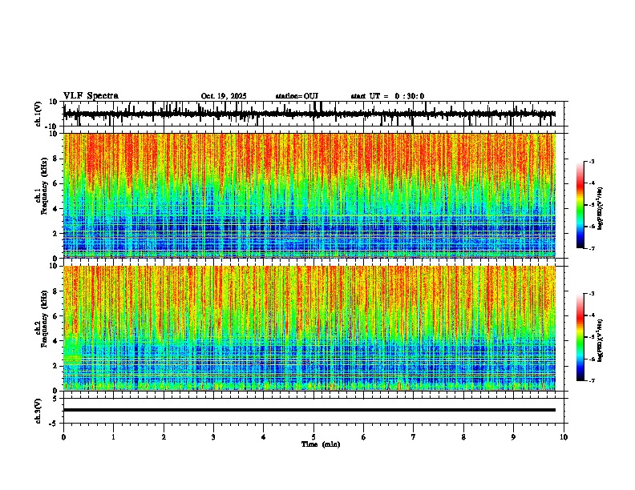Image resolution: width=635 pixels, height=490 pixels.
Task: Click the ch.2 color bar "log(PSD)" units label
Action: (x=601, y=340)
